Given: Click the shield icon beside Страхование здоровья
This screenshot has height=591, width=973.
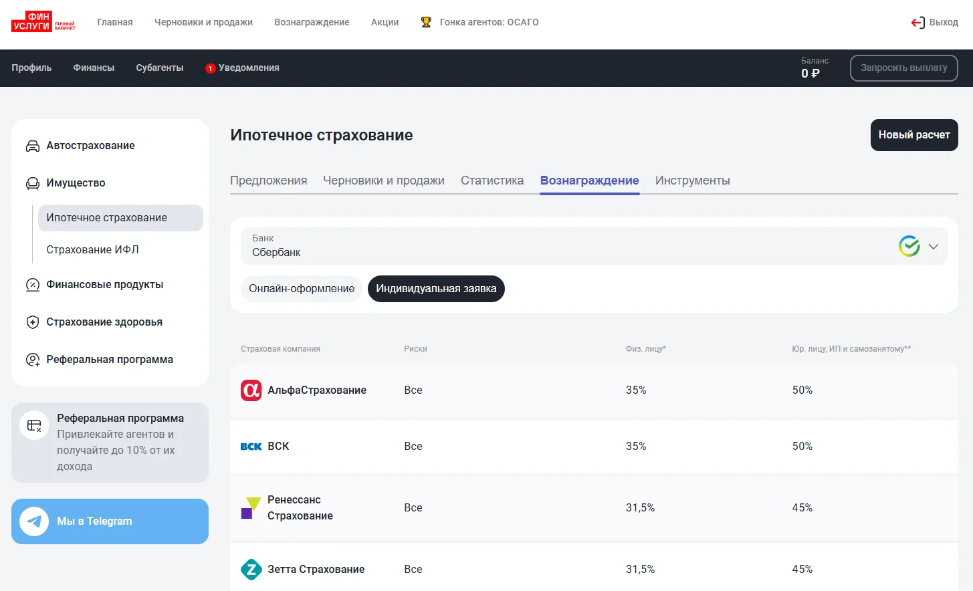Looking at the screenshot, I should (x=32, y=322).
